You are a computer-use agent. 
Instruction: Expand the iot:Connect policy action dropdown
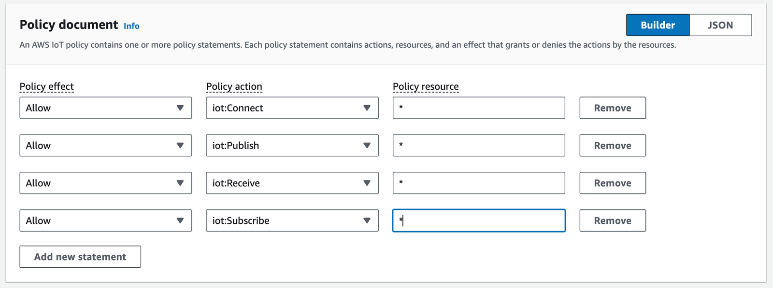tap(292, 108)
